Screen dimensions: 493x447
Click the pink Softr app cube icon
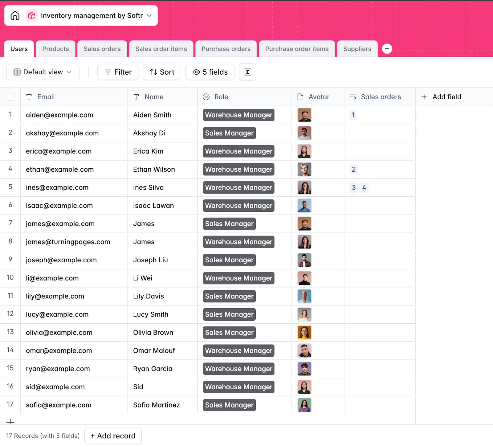click(31, 15)
